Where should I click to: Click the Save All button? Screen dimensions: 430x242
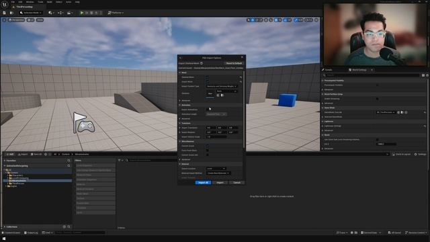click(36, 155)
